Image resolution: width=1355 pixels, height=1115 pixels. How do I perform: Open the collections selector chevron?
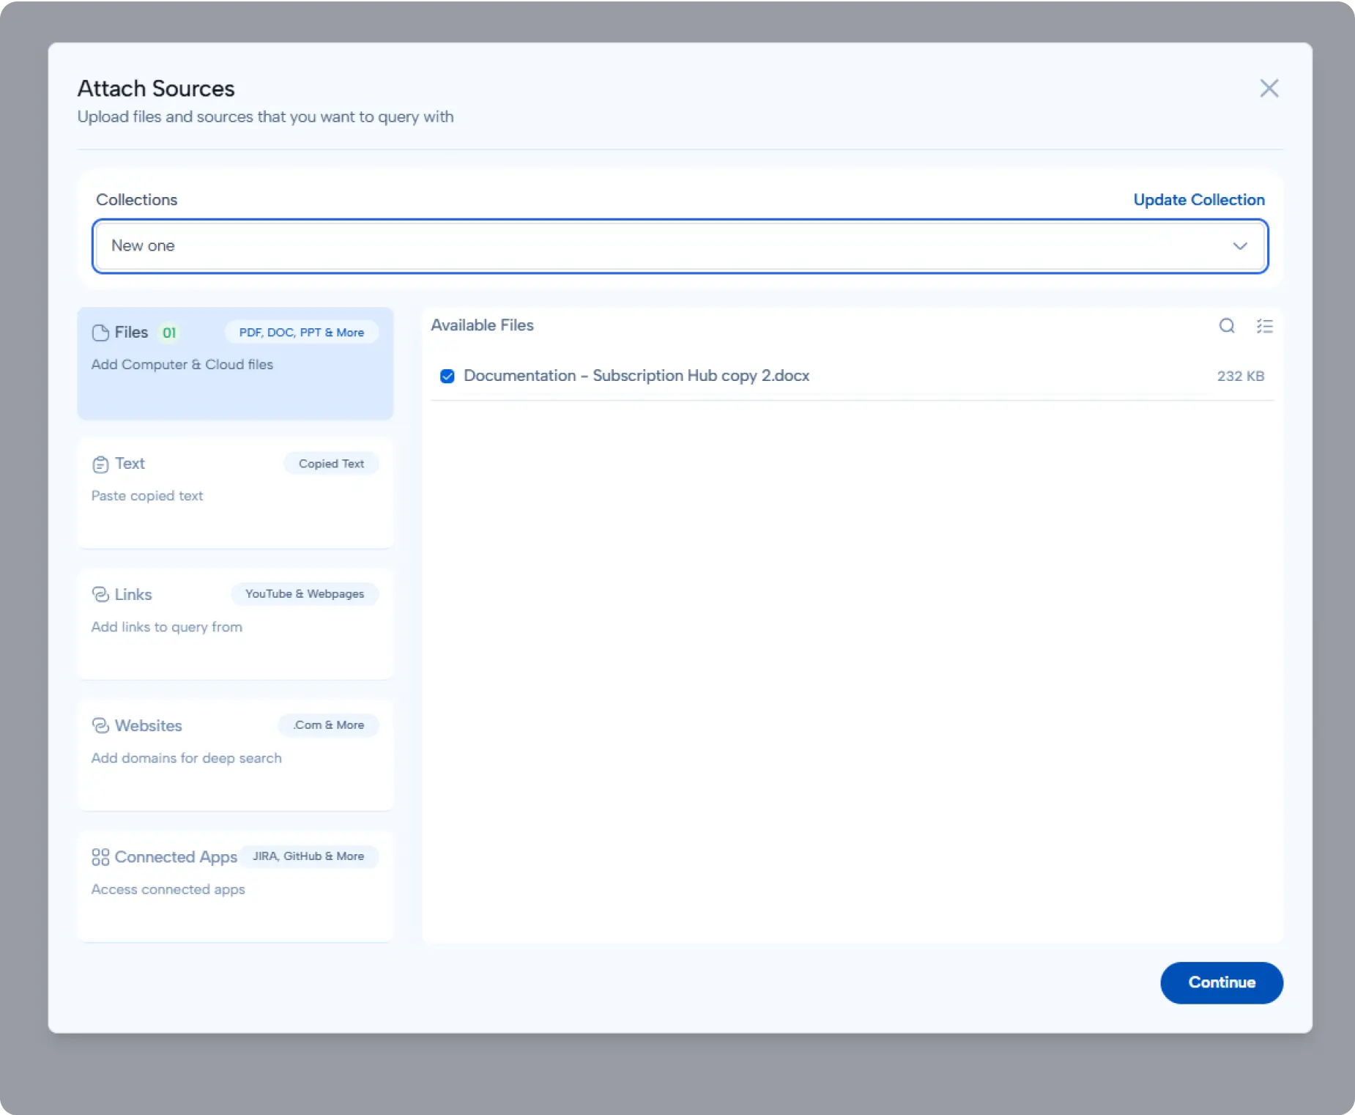tap(1240, 246)
